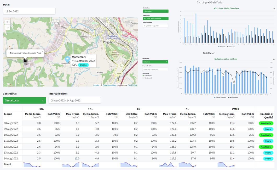Click the Buona badge for 11 Aug 2022

(268, 141)
